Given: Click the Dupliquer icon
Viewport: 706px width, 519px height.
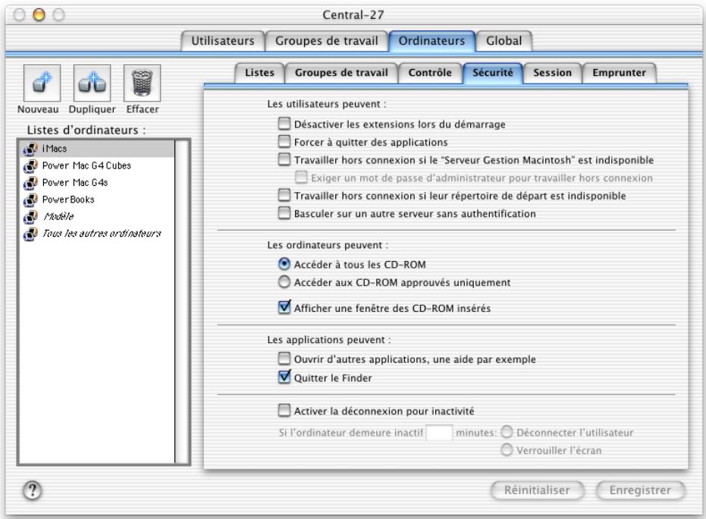Looking at the screenshot, I should click(92, 83).
